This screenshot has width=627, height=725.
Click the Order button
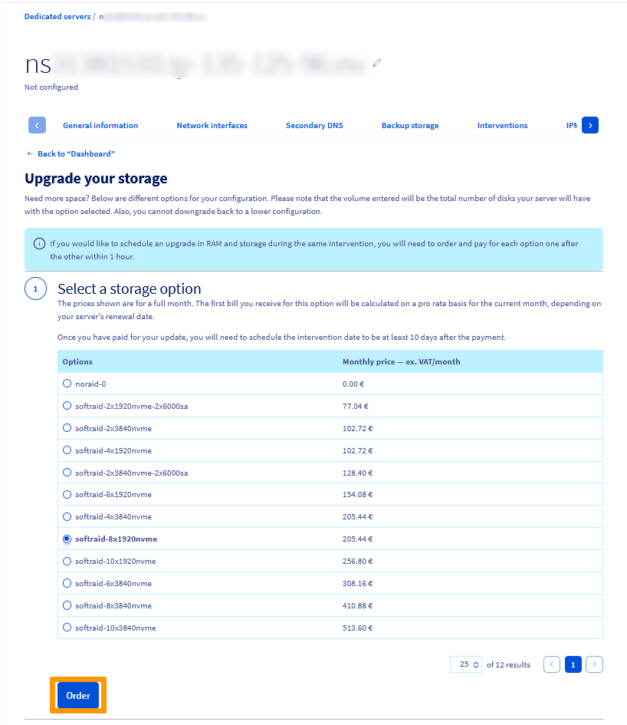(x=77, y=695)
